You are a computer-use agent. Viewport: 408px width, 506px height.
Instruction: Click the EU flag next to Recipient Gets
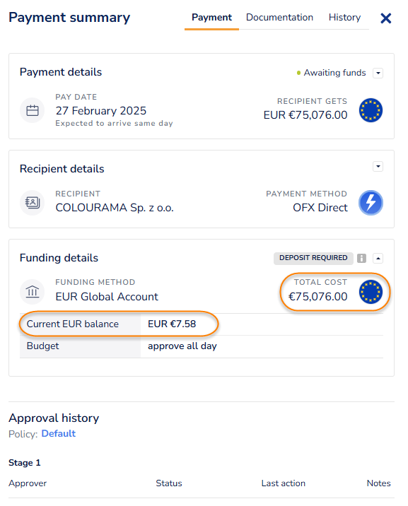pos(371,110)
